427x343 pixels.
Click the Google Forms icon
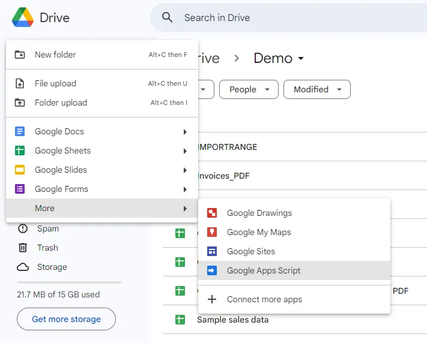point(20,189)
